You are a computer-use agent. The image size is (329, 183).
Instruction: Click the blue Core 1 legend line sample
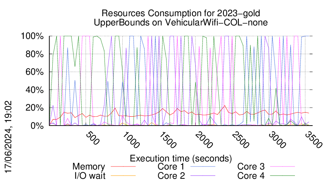(x=203, y=166)
